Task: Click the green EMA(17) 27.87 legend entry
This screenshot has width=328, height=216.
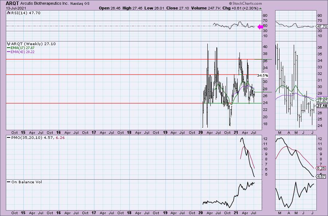Action: tap(20, 48)
